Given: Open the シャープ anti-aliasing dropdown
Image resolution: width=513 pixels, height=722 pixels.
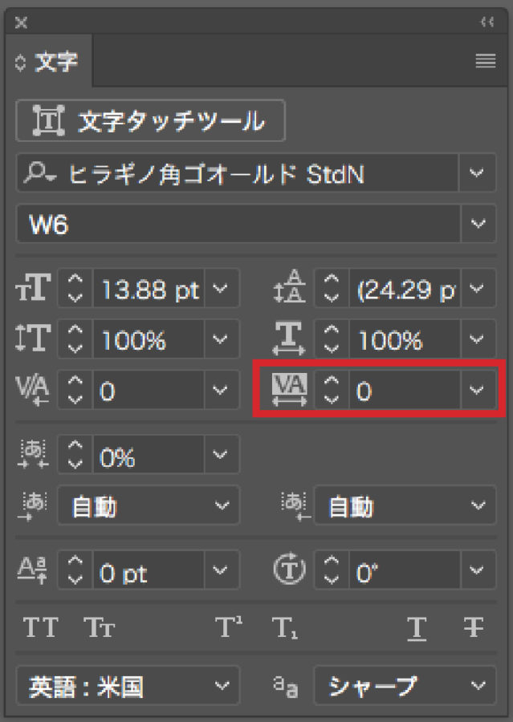Looking at the screenshot, I should 401,686.
